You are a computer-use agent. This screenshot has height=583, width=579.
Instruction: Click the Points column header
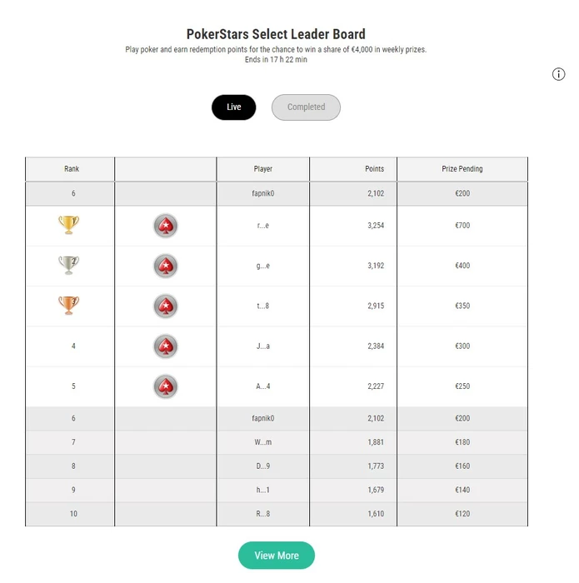pyautogui.click(x=375, y=169)
